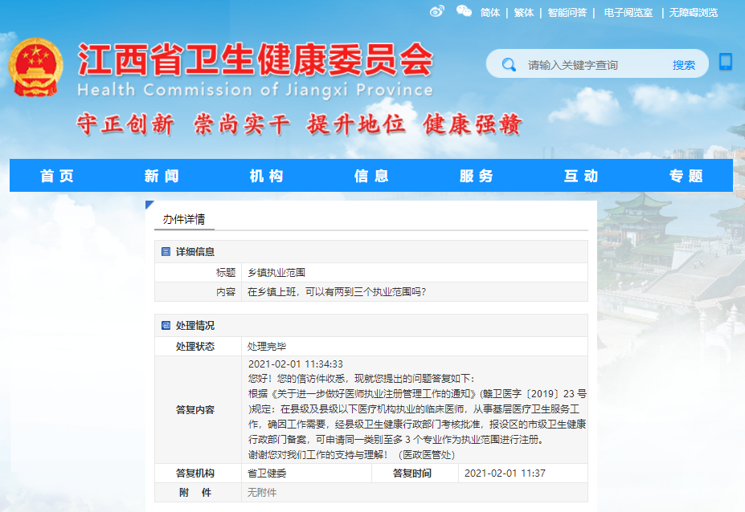Viewport: 745px width, 512px height.
Task: Click the 详细信息 section icon
Action: click(x=166, y=252)
